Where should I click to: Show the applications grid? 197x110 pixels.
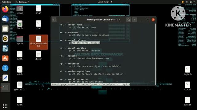pos(5,106)
